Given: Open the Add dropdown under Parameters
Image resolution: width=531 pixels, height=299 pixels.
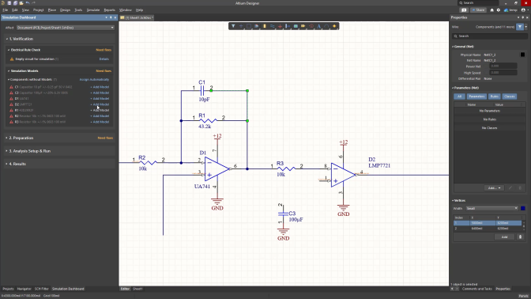Looking at the screenshot, I should coord(494,187).
